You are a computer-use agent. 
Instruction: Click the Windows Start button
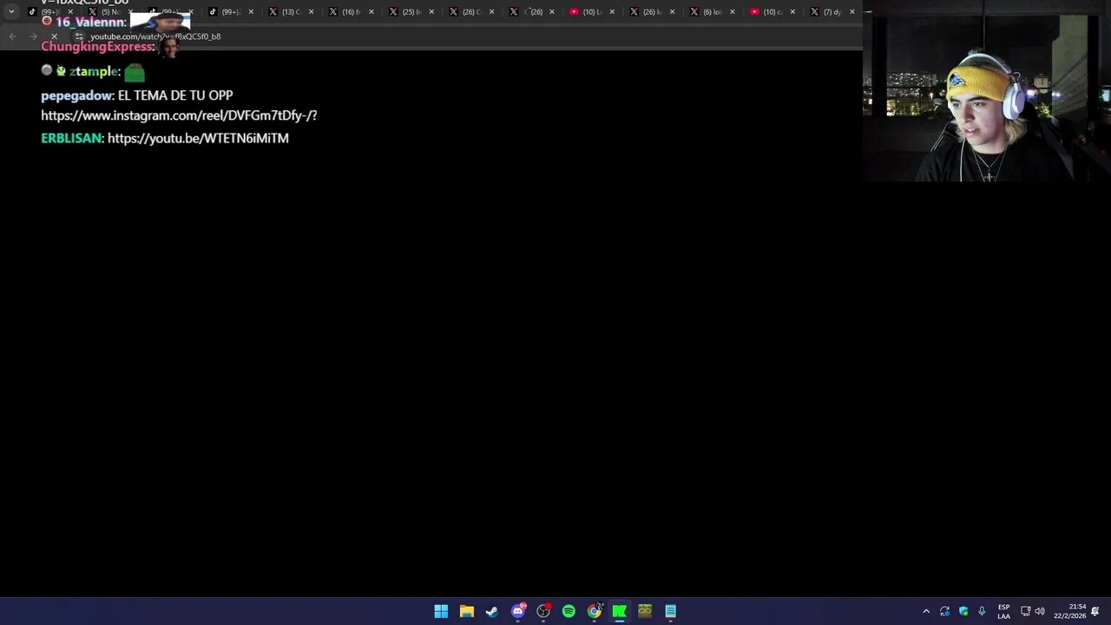tap(441, 611)
